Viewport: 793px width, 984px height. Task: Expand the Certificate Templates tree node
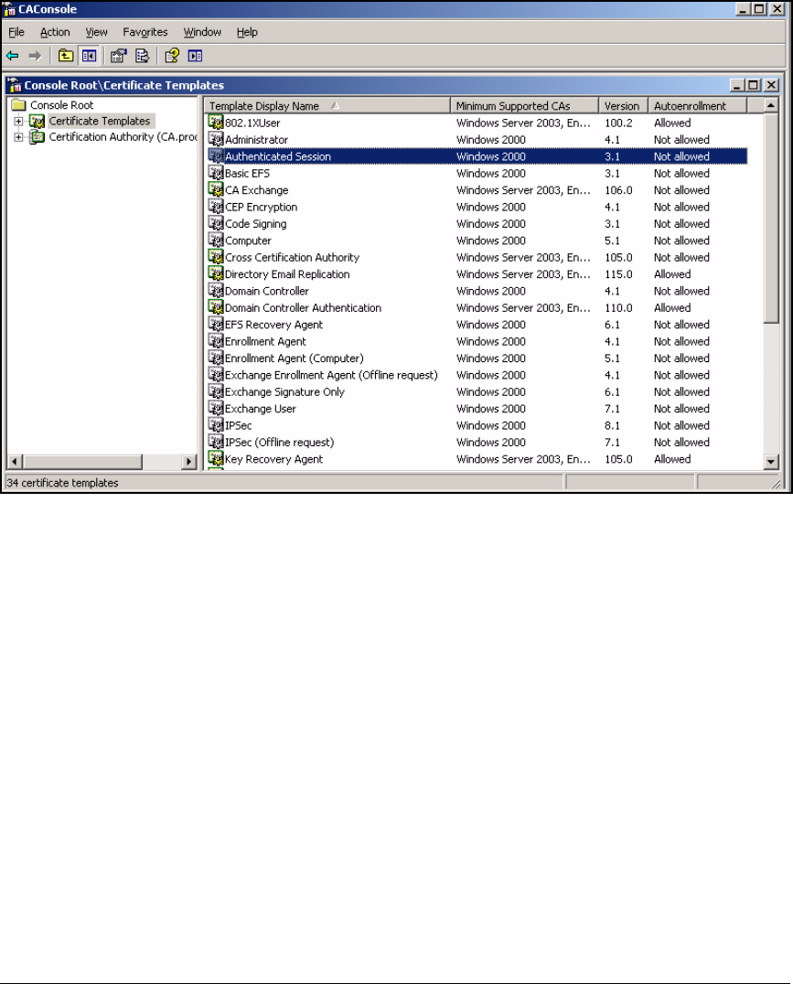click(19, 121)
